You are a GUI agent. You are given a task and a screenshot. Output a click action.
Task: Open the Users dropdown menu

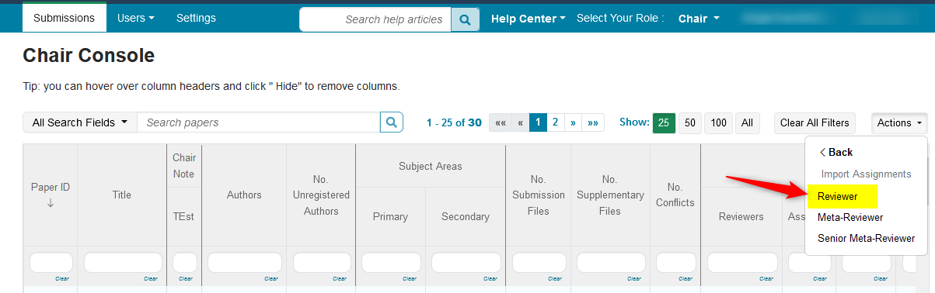click(x=135, y=17)
